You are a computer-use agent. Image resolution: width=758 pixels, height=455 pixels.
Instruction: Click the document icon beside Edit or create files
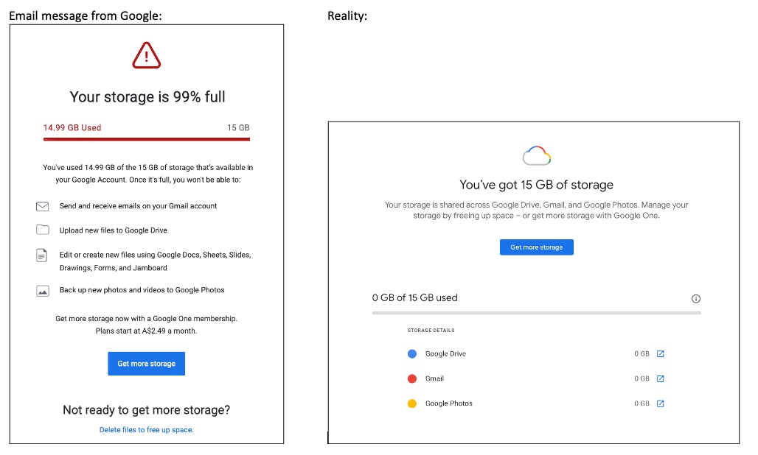click(x=43, y=255)
